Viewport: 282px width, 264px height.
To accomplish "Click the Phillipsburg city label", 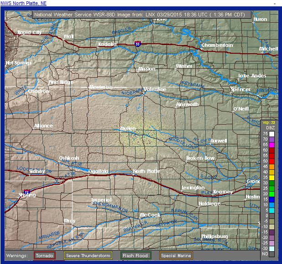I will (214, 236).
